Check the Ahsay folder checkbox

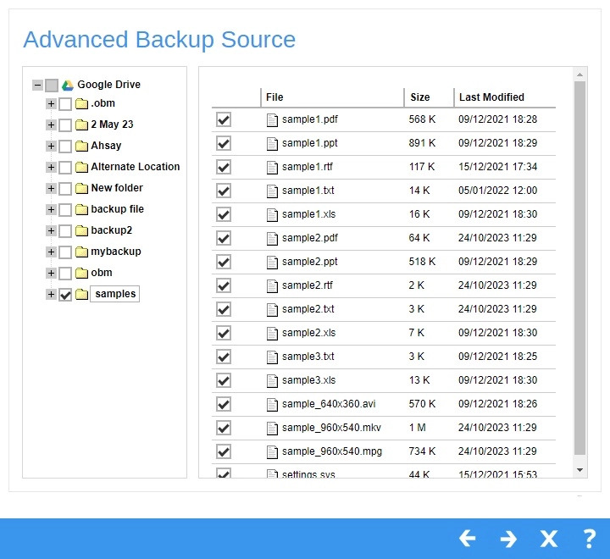(65, 147)
